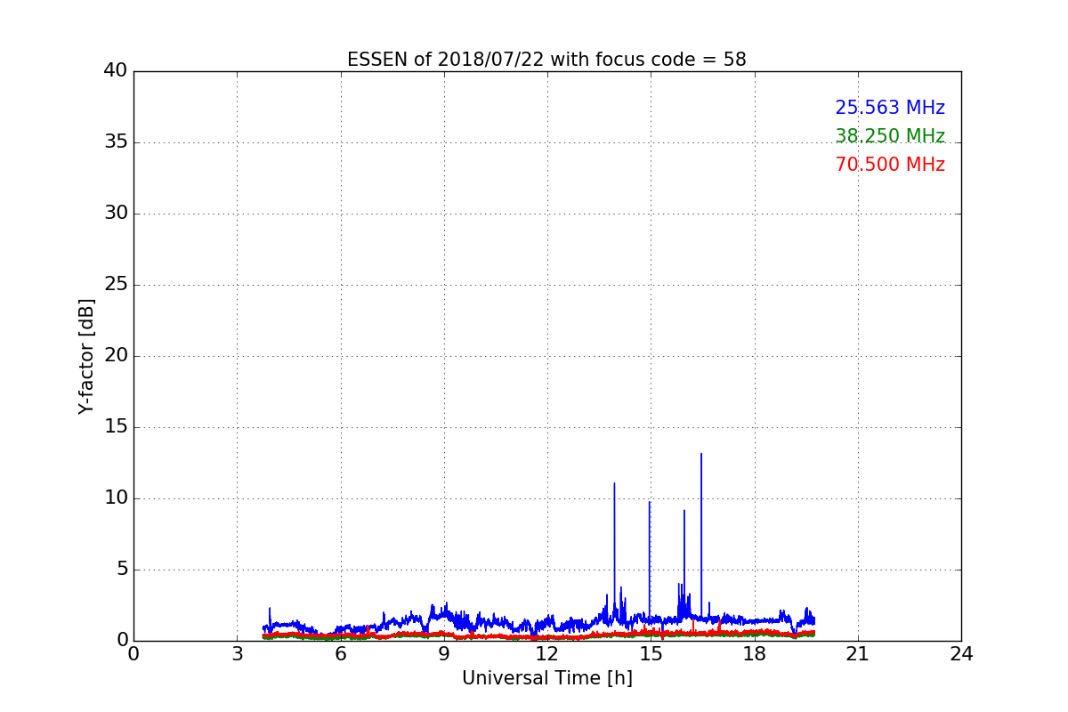Click the y-axis tick label '25'
Image resolution: width=1068 pixels, height=712 pixels.
pyautogui.click(x=116, y=285)
